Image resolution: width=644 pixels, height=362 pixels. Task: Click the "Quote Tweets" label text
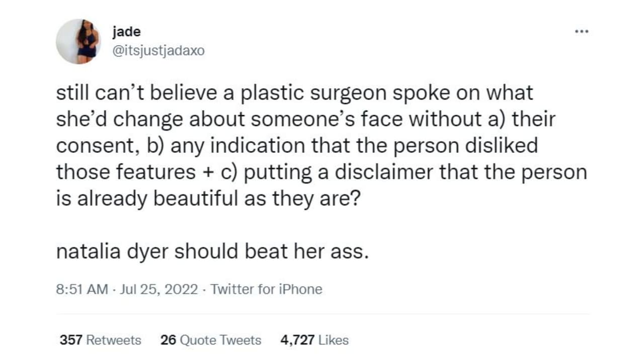(220, 340)
